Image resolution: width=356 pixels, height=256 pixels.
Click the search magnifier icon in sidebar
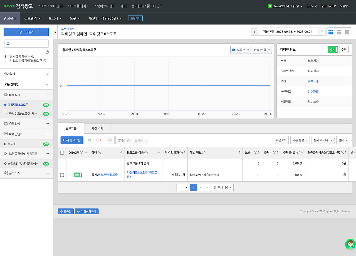point(8,44)
